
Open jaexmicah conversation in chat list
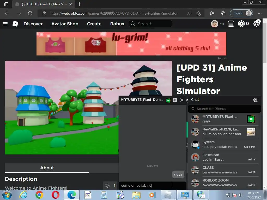[x=224, y=157]
